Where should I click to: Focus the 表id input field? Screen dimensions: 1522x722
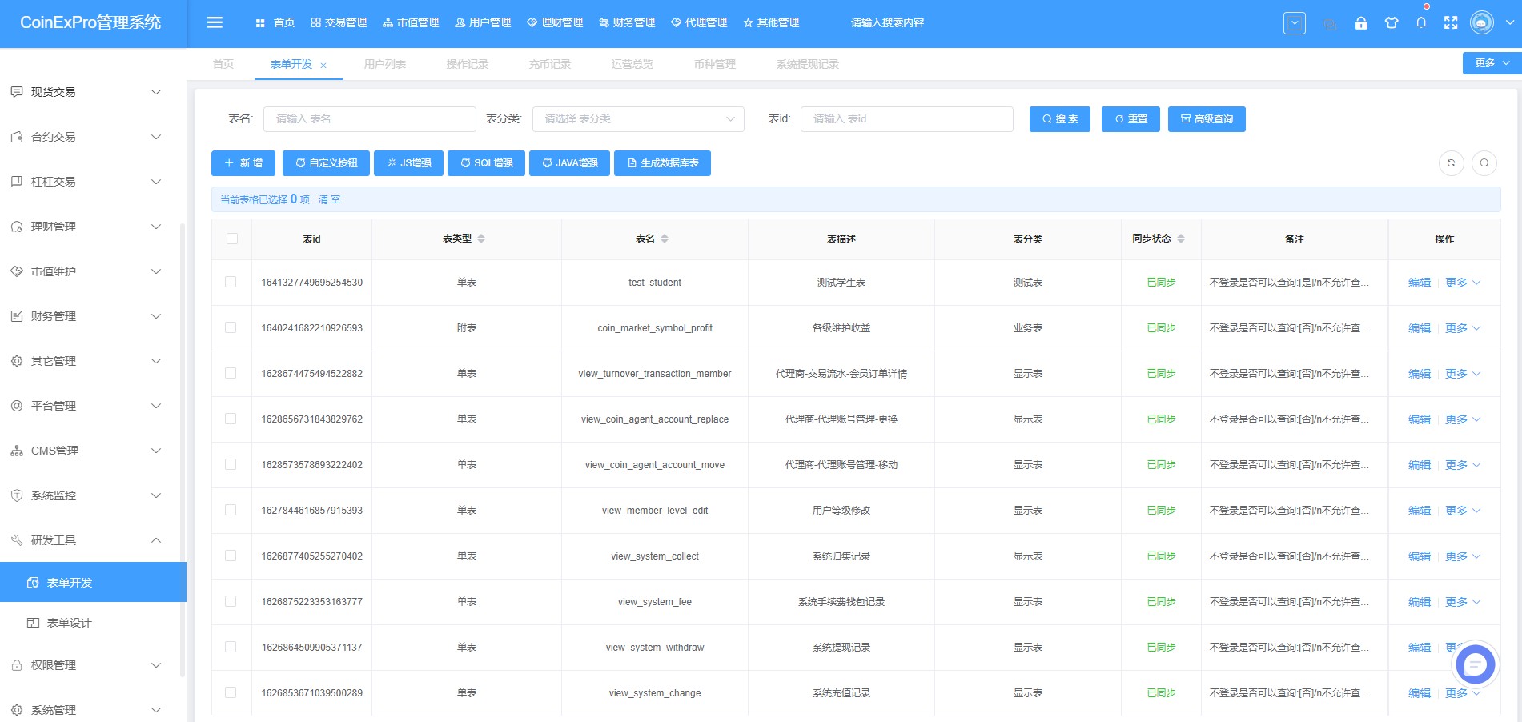coord(907,119)
